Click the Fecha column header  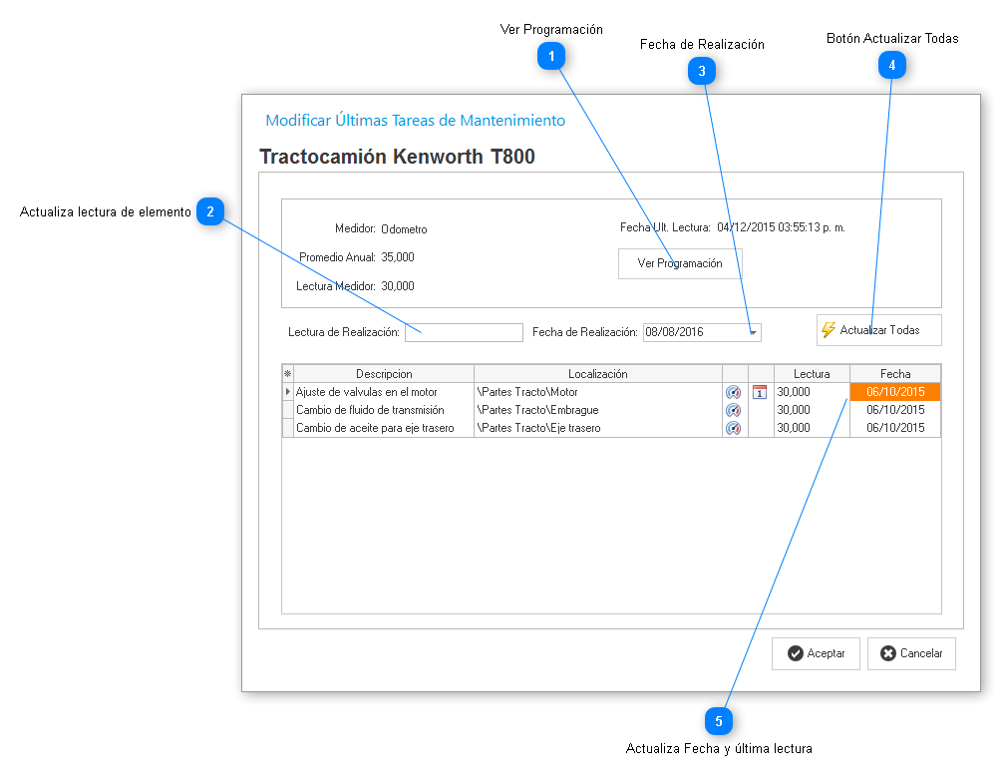pyautogui.click(x=894, y=374)
